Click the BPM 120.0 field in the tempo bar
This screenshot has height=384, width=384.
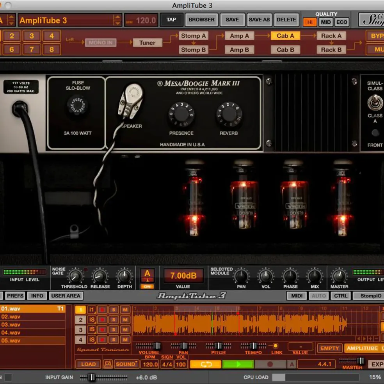150,364
